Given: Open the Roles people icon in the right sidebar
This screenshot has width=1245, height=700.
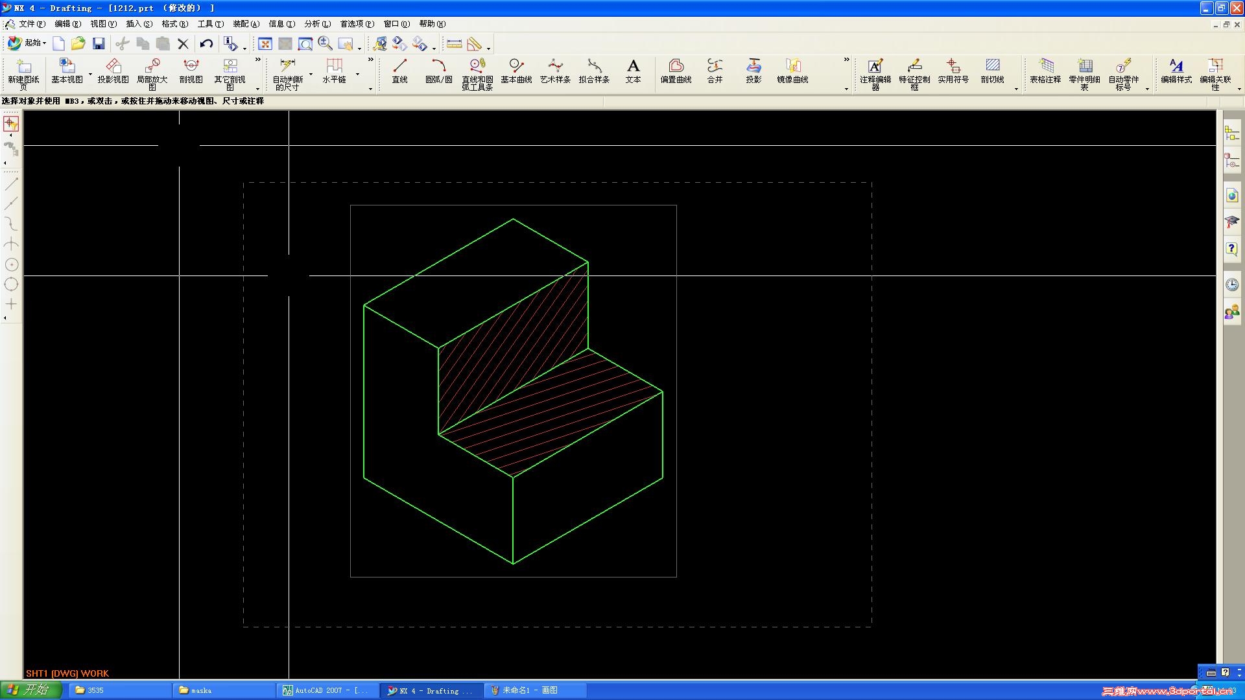Looking at the screenshot, I should point(1231,313).
